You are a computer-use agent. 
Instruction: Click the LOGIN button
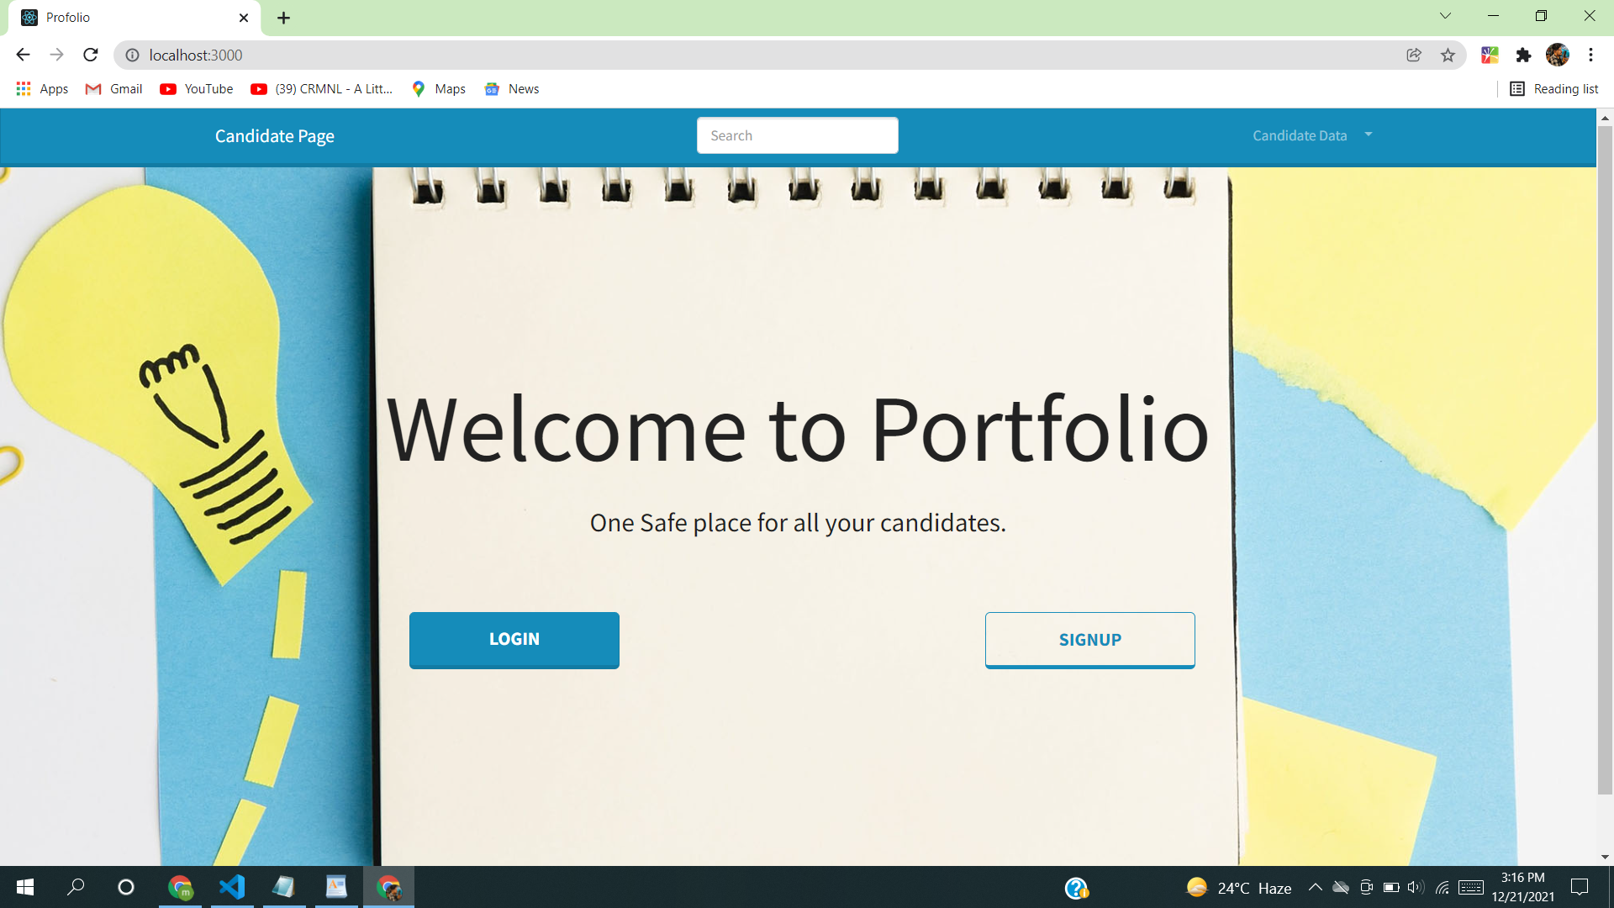(x=514, y=639)
